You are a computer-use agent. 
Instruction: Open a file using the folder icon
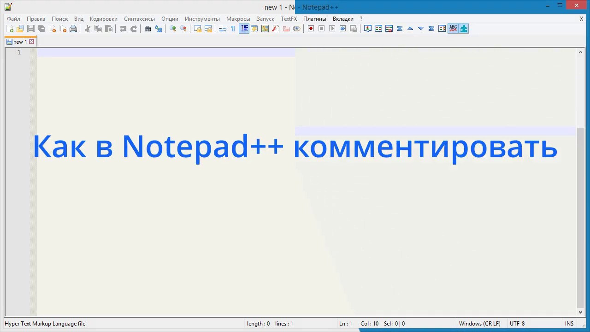(20, 29)
